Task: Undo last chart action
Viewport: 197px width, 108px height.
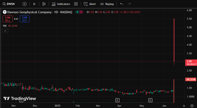Action: pyautogui.click(x=121, y=4)
